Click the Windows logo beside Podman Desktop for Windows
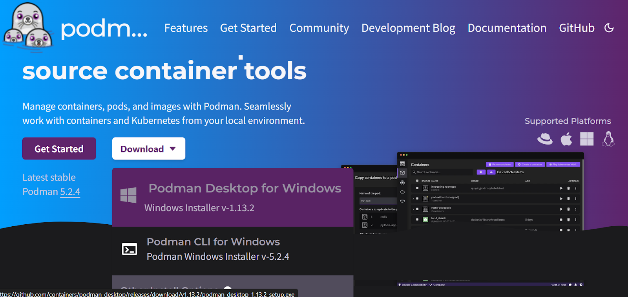 click(128, 195)
